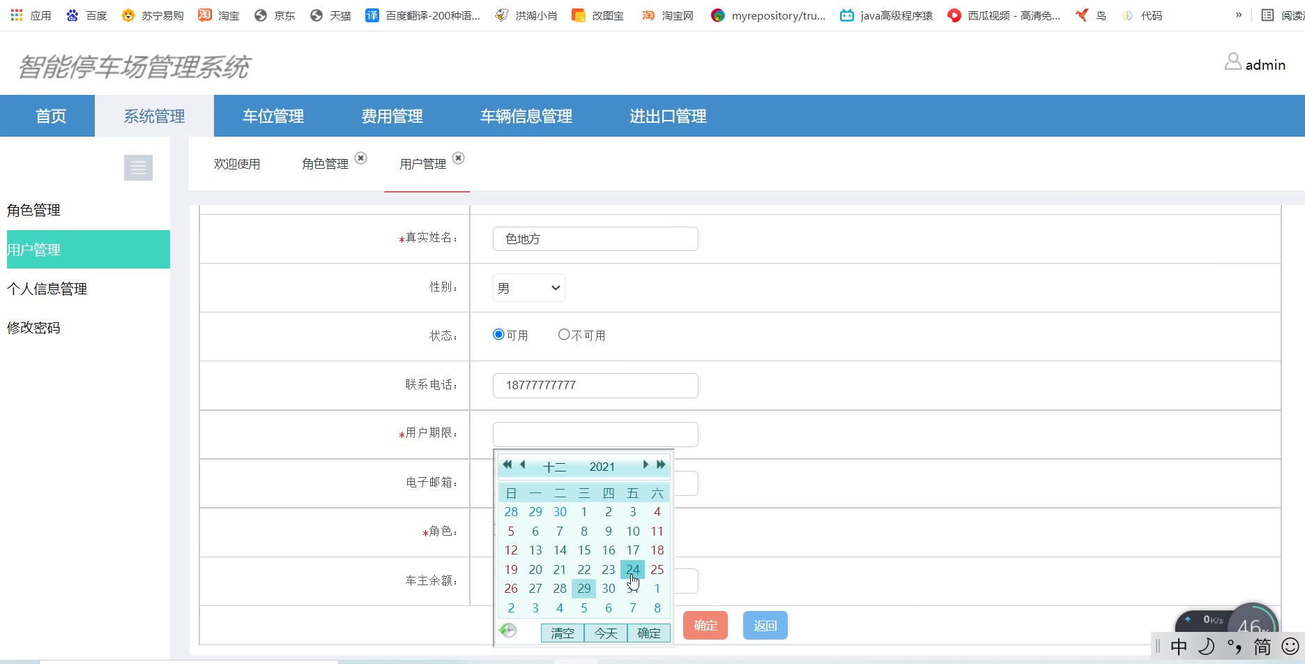Image resolution: width=1305 pixels, height=664 pixels.
Task: Open the 性别 gender dropdown
Action: click(x=528, y=288)
